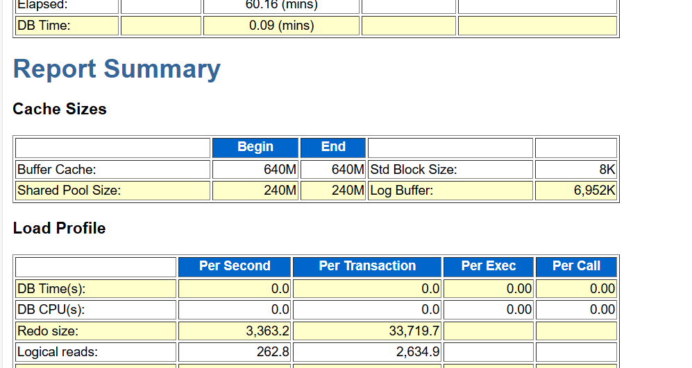Click the Per Exec column header

[x=489, y=267]
